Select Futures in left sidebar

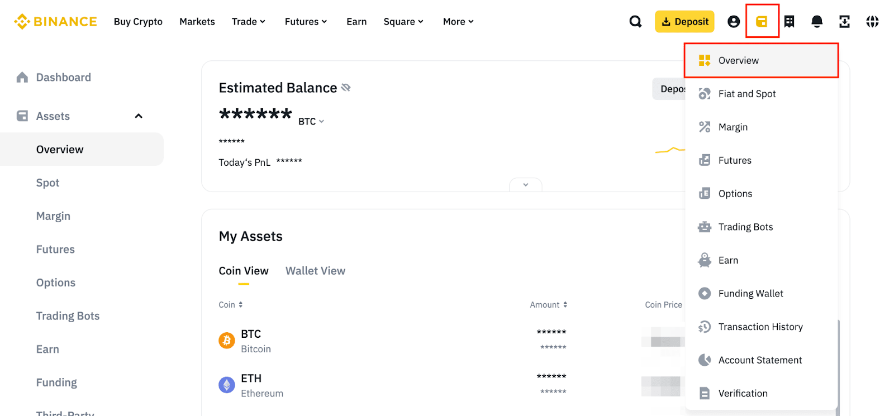pos(55,249)
